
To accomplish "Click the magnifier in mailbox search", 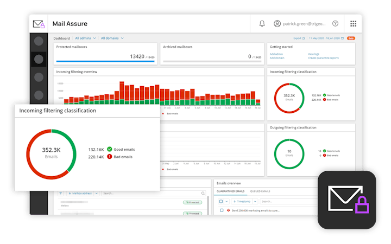I will (203, 193).
